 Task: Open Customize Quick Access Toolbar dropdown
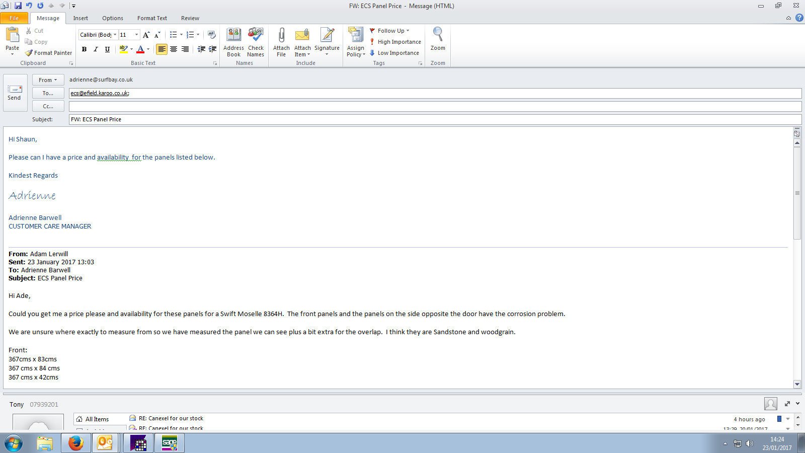(x=73, y=6)
